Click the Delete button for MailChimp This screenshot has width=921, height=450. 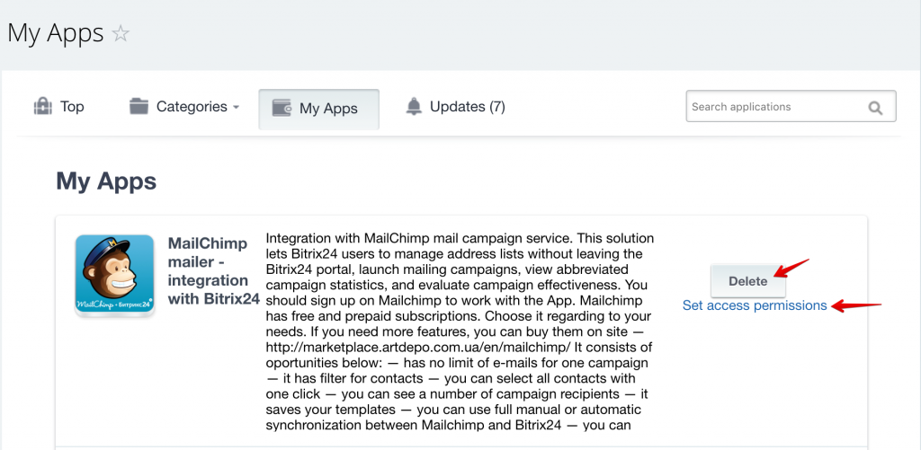(747, 281)
